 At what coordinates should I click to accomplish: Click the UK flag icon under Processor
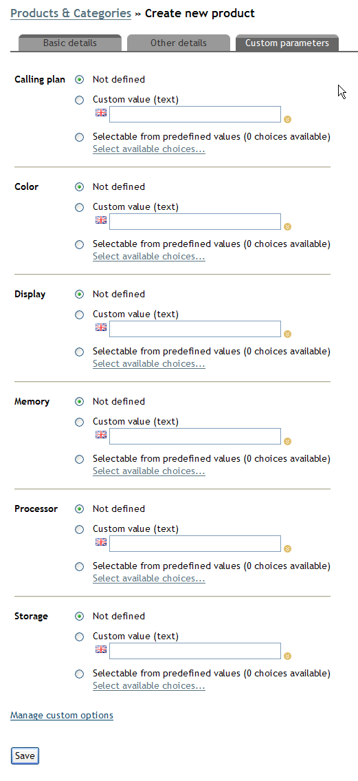(101, 542)
